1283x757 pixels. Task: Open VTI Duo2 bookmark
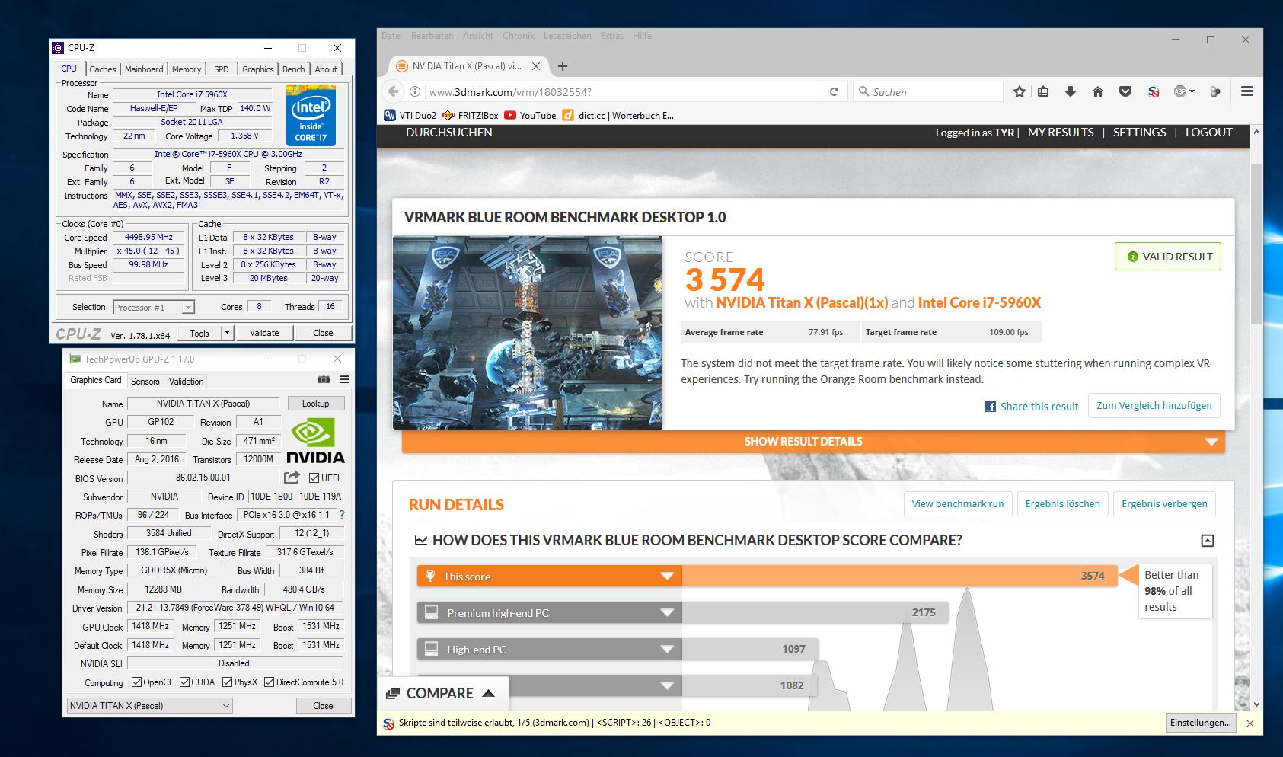[410, 116]
